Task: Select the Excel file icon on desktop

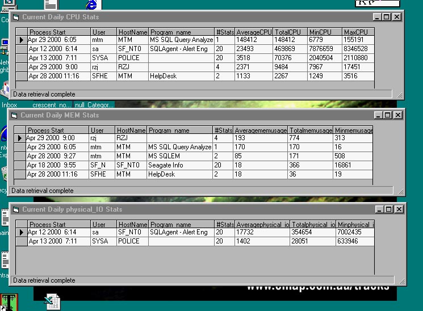Action: coord(52,302)
